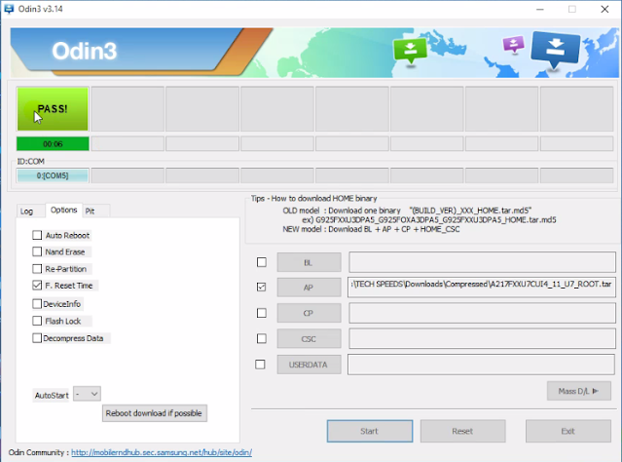Click the Exit button
The height and width of the screenshot is (462, 622).
click(568, 431)
